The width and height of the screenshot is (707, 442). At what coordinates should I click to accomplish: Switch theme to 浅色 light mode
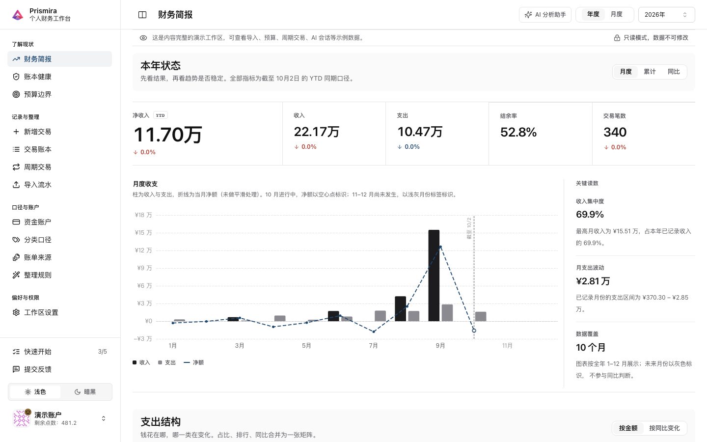click(x=35, y=392)
